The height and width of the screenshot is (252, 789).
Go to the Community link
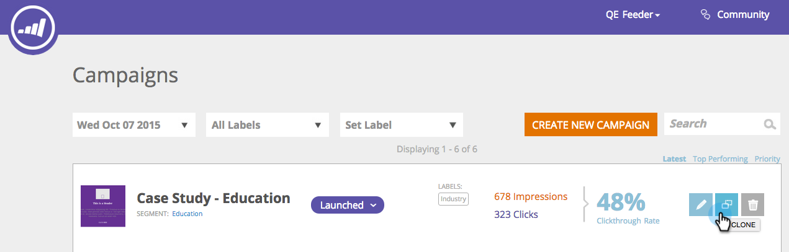[743, 15]
